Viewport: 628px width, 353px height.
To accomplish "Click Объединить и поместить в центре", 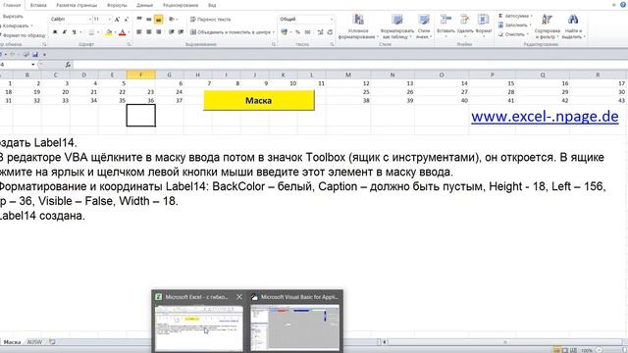I will point(232,32).
